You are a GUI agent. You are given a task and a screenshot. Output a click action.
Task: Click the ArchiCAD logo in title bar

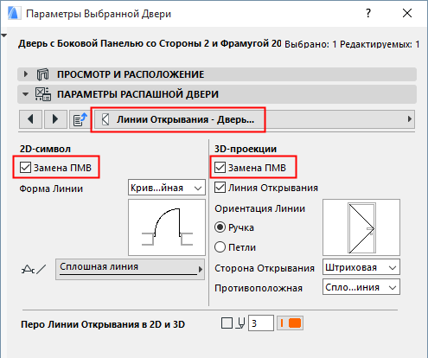click(14, 13)
